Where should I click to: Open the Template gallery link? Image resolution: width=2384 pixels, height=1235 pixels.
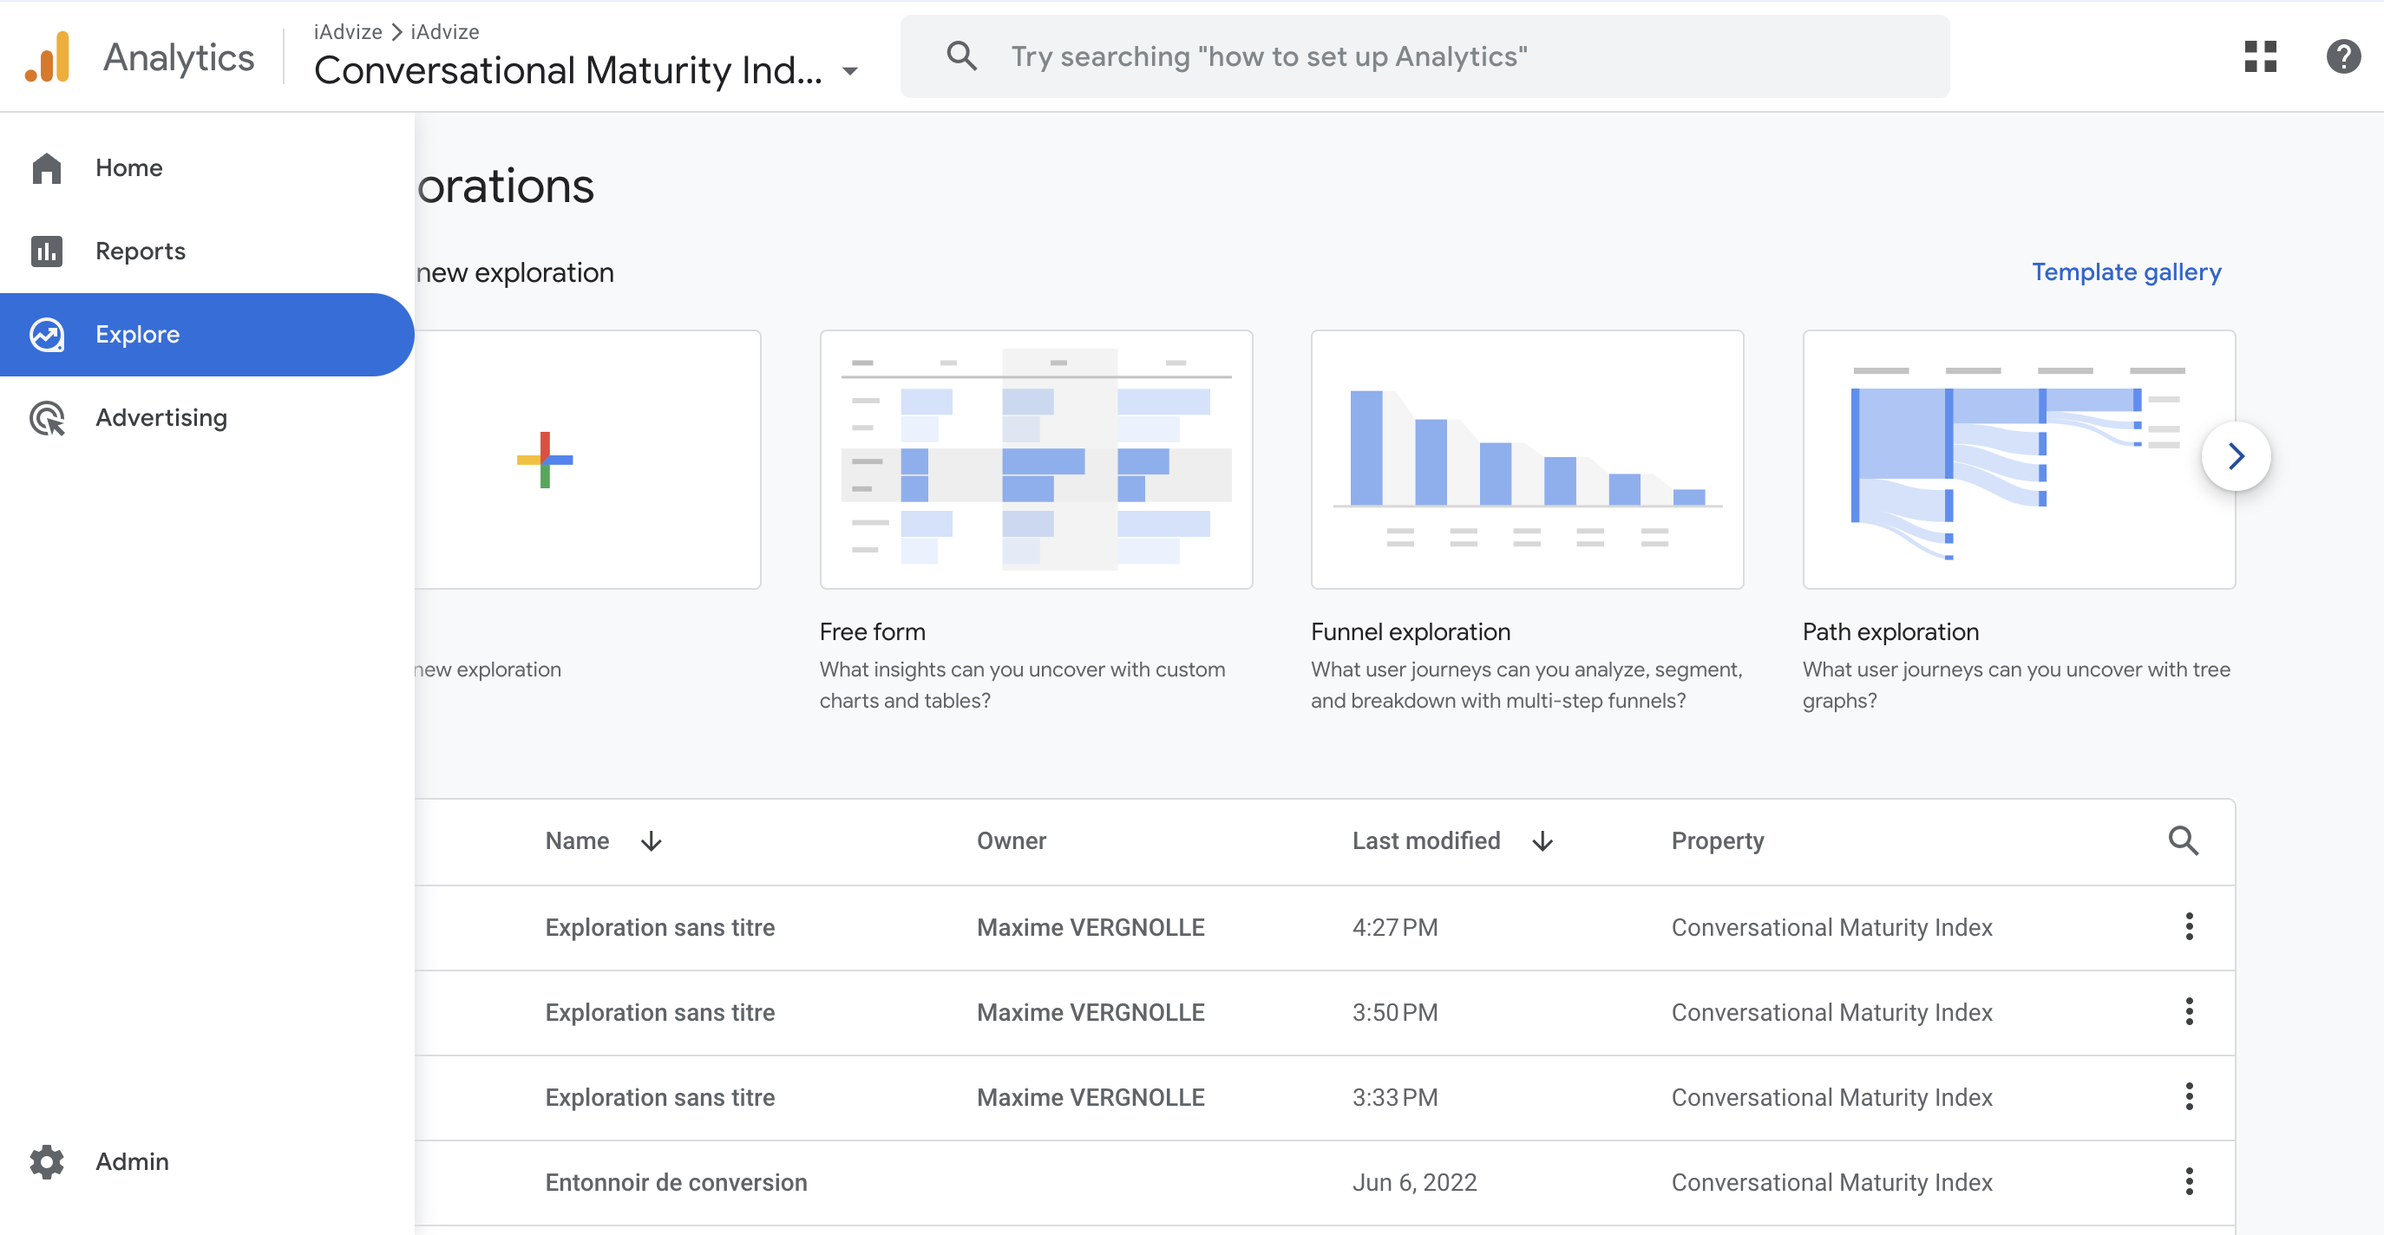[2125, 273]
